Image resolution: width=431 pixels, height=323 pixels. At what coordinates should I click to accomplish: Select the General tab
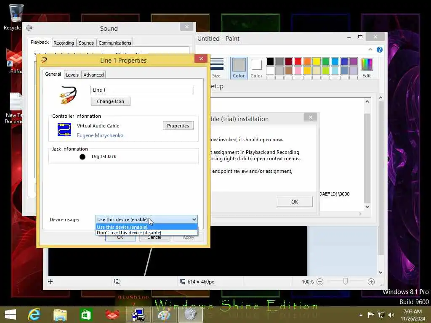coord(53,74)
